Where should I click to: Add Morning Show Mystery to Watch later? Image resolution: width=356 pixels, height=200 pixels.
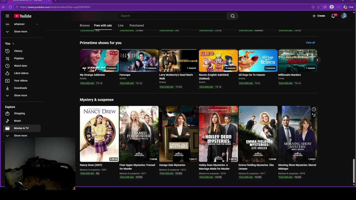coord(314,109)
